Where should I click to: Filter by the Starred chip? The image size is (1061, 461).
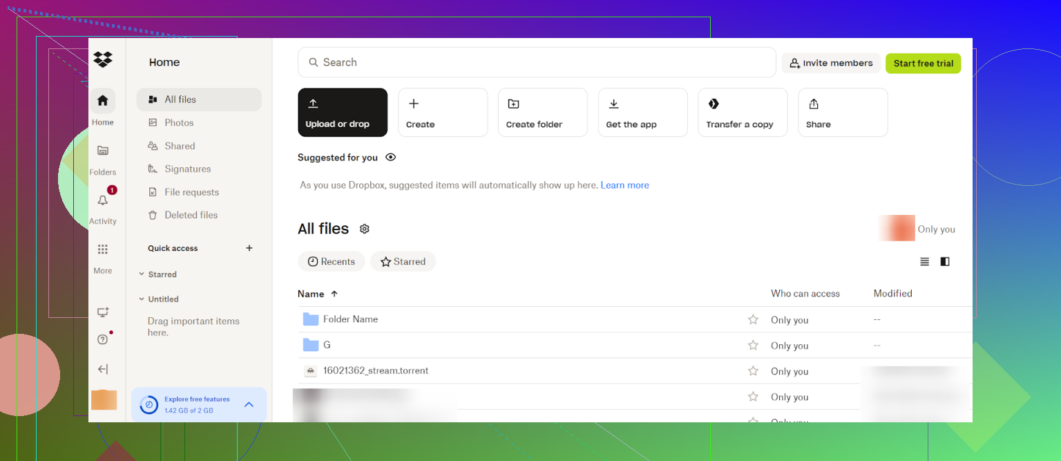pyautogui.click(x=403, y=261)
